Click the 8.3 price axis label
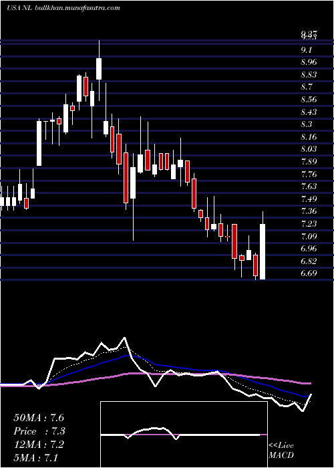 click(306, 124)
